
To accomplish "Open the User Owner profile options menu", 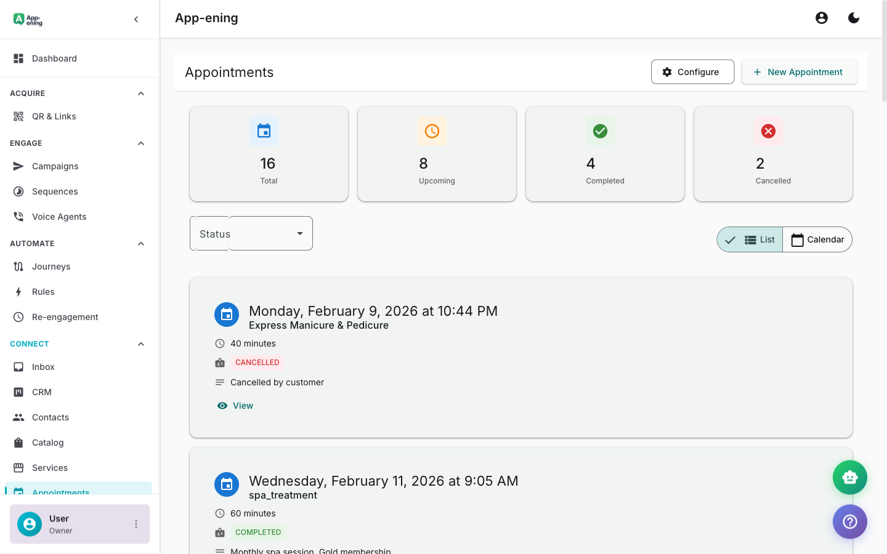I will click(136, 524).
